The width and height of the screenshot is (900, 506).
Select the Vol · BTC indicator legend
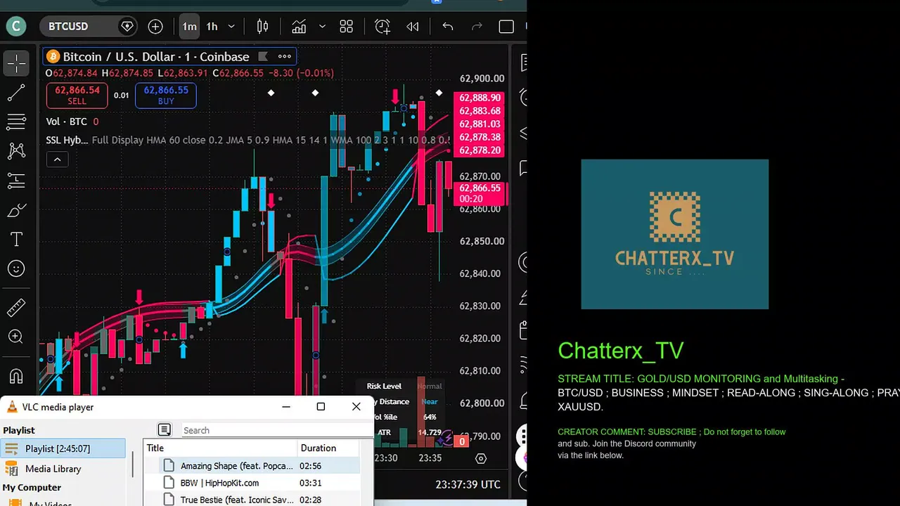coord(66,122)
